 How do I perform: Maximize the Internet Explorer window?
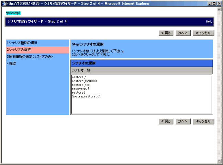click(x=214, y=3)
